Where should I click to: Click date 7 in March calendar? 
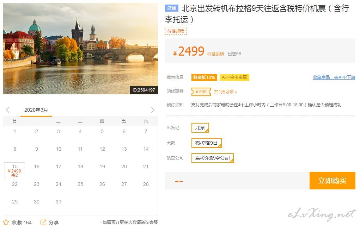tap(146, 131)
